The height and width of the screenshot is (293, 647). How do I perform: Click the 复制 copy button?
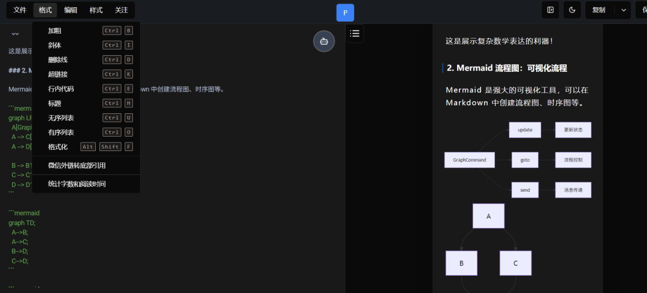(x=598, y=10)
